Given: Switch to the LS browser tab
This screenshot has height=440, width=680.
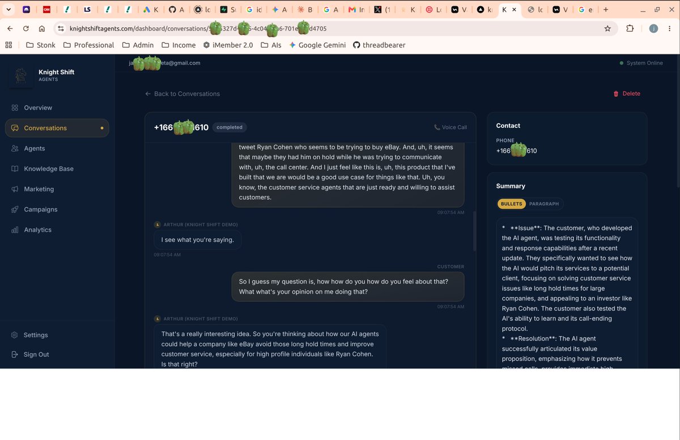Looking at the screenshot, I should tap(87, 10).
